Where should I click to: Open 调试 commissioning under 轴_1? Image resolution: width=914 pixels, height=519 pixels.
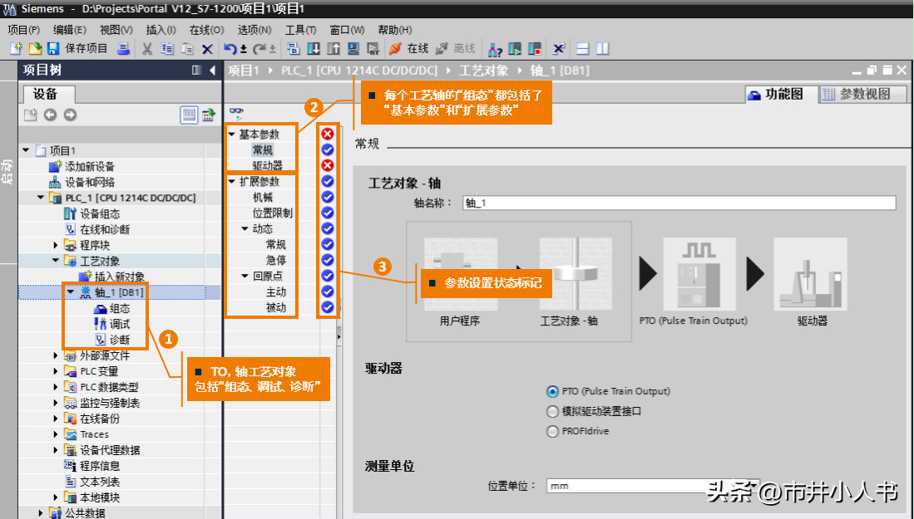pyautogui.click(x=120, y=324)
